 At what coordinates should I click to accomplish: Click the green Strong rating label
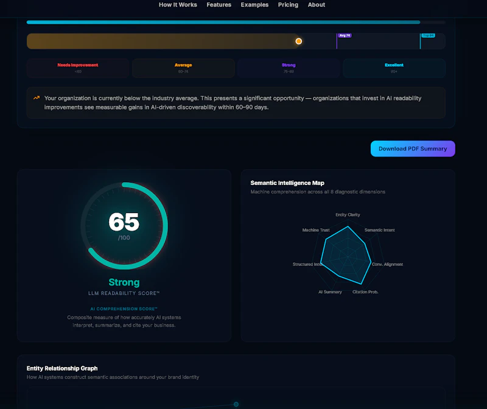coord(124,282)
